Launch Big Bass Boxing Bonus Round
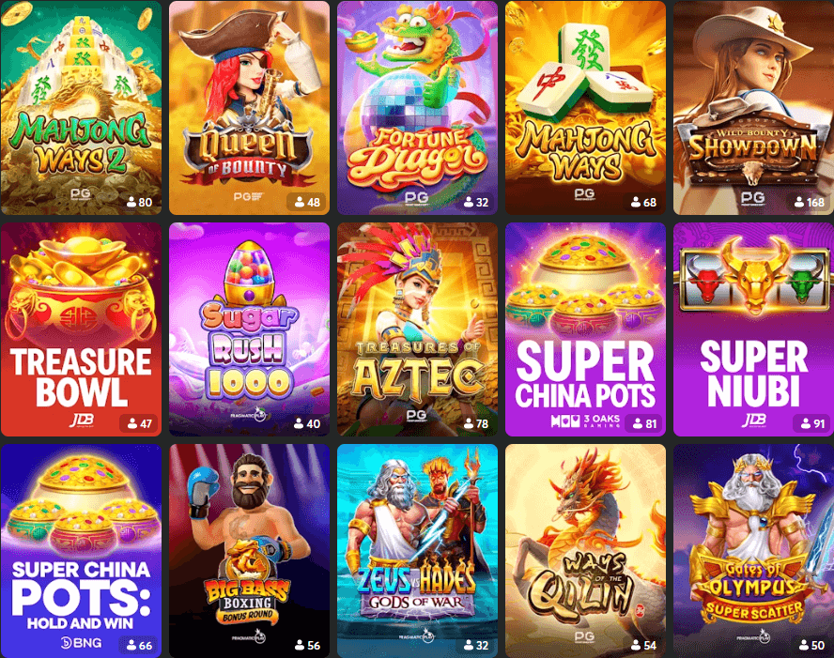 (249, 551)
